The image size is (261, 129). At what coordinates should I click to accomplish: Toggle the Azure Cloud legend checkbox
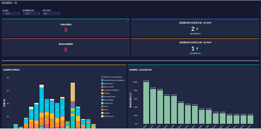coord(102,87)
